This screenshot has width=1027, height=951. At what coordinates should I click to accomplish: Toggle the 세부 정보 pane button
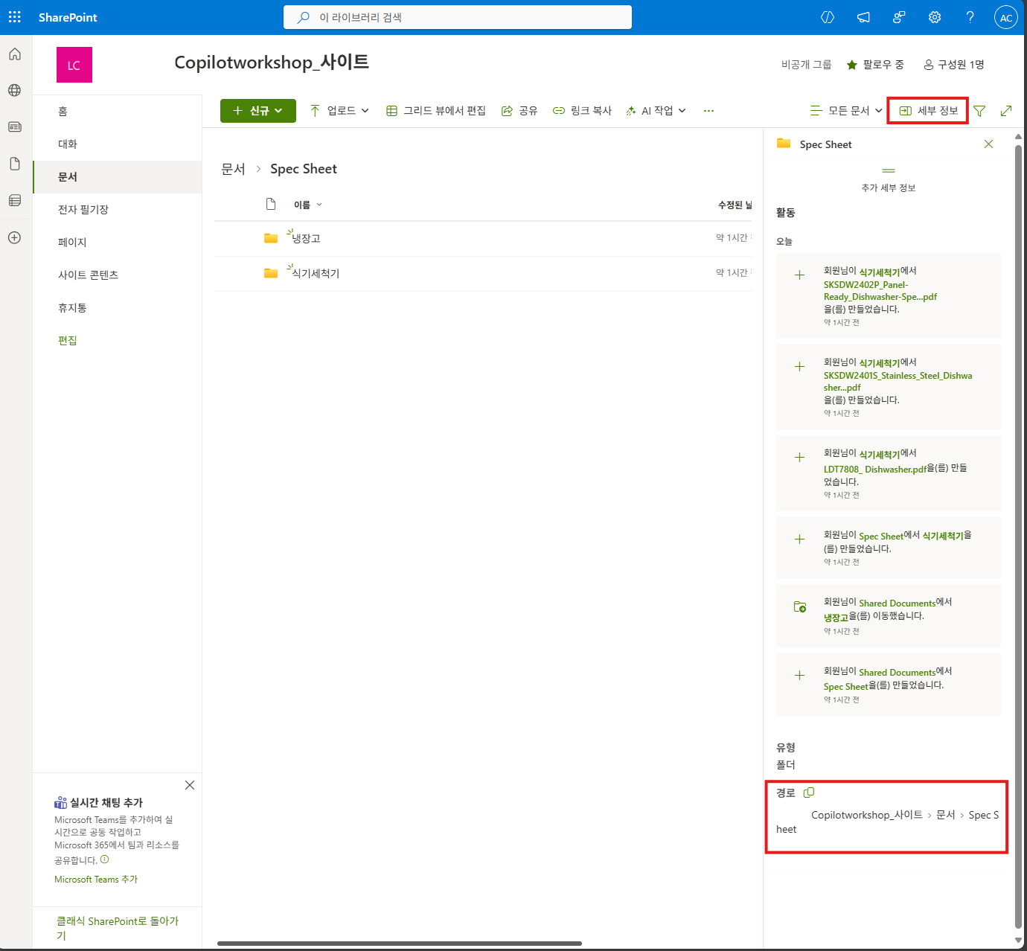point(928,111)
